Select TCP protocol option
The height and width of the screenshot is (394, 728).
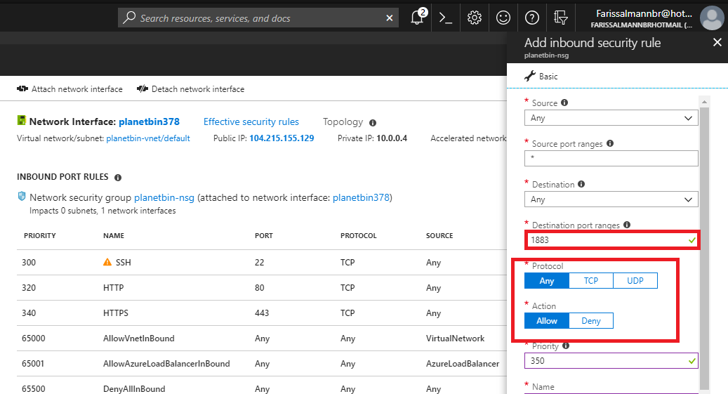pos(591,281)
